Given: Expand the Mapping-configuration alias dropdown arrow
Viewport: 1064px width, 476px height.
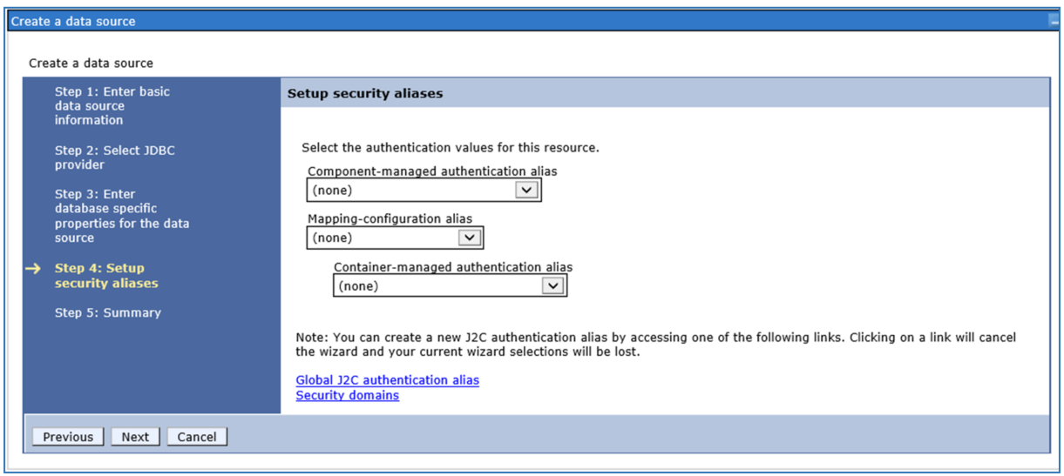Looking at the screenshot, I should (x=469, y=238).
